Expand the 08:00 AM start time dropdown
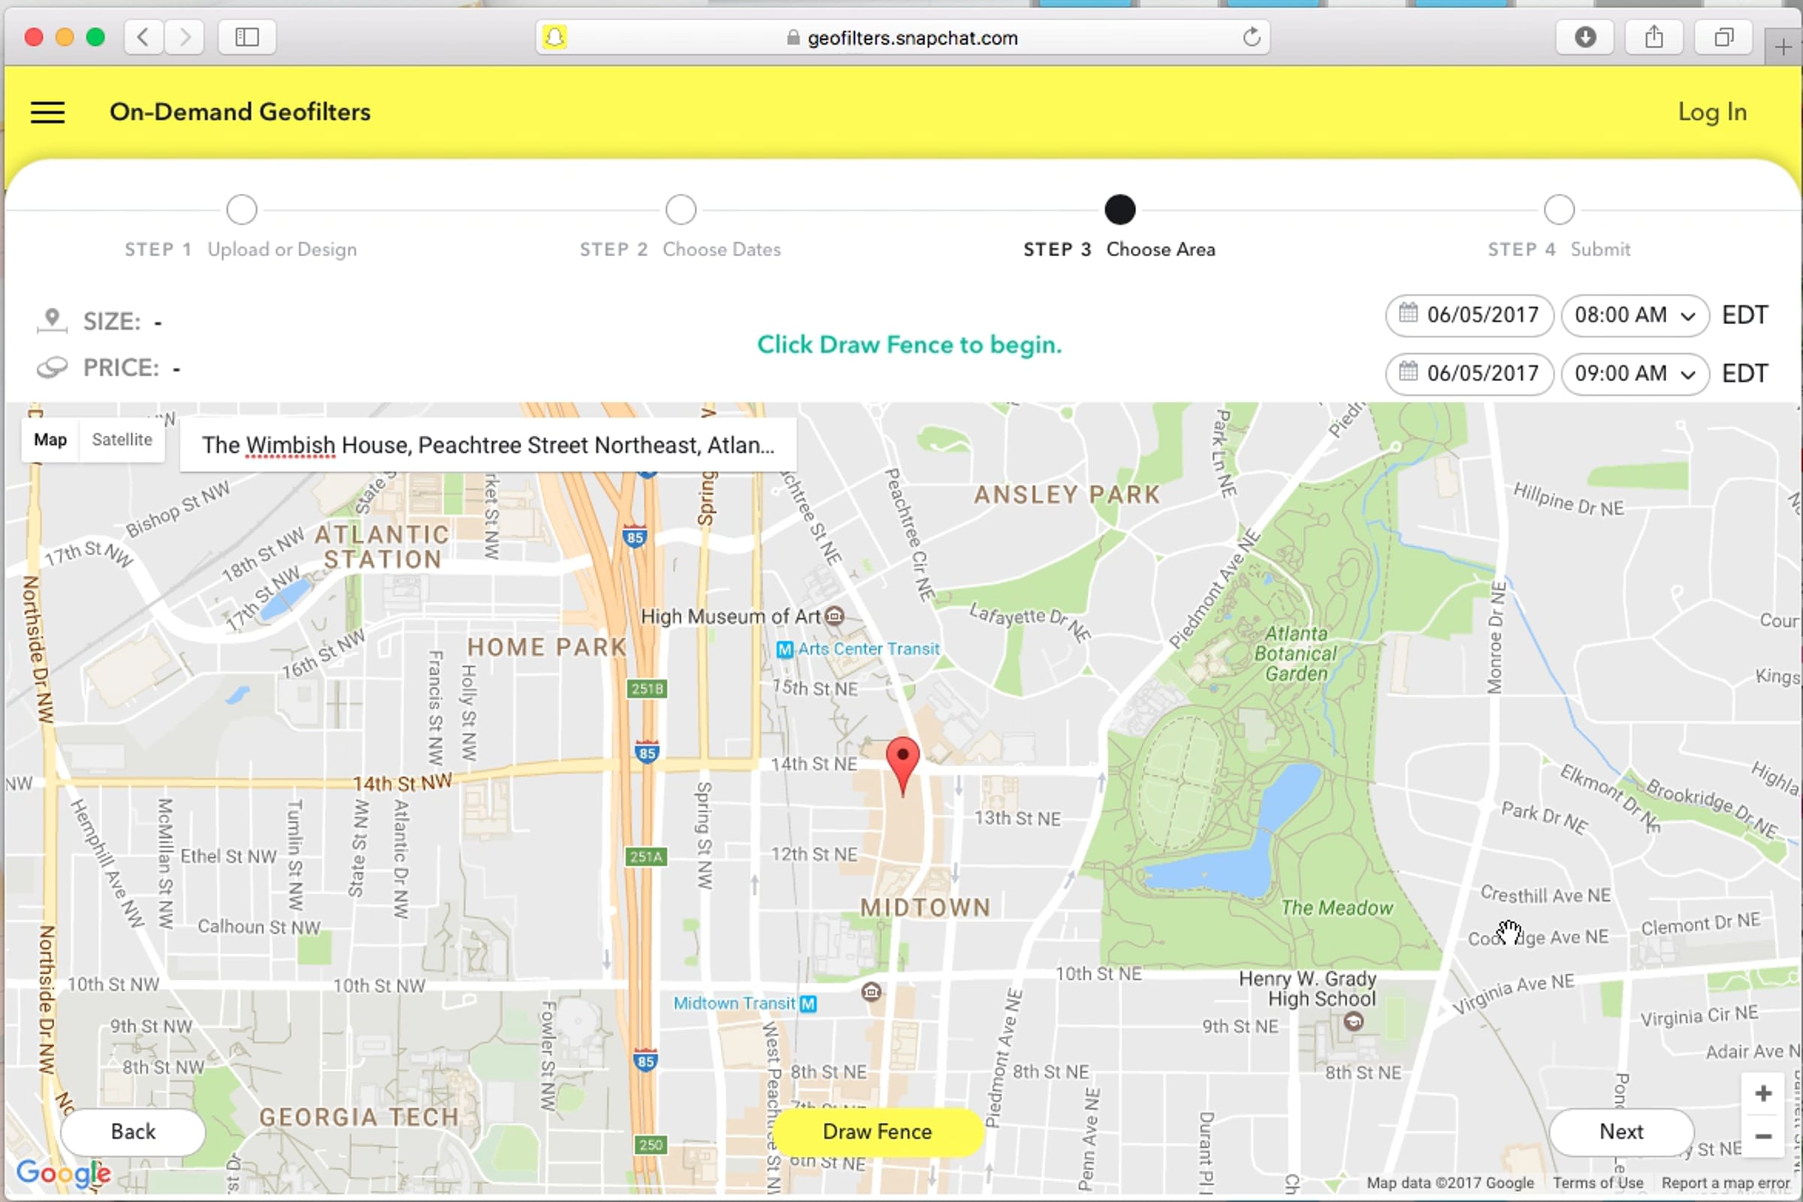This screenshot has width=1803, height=1202. [1635, 315]
